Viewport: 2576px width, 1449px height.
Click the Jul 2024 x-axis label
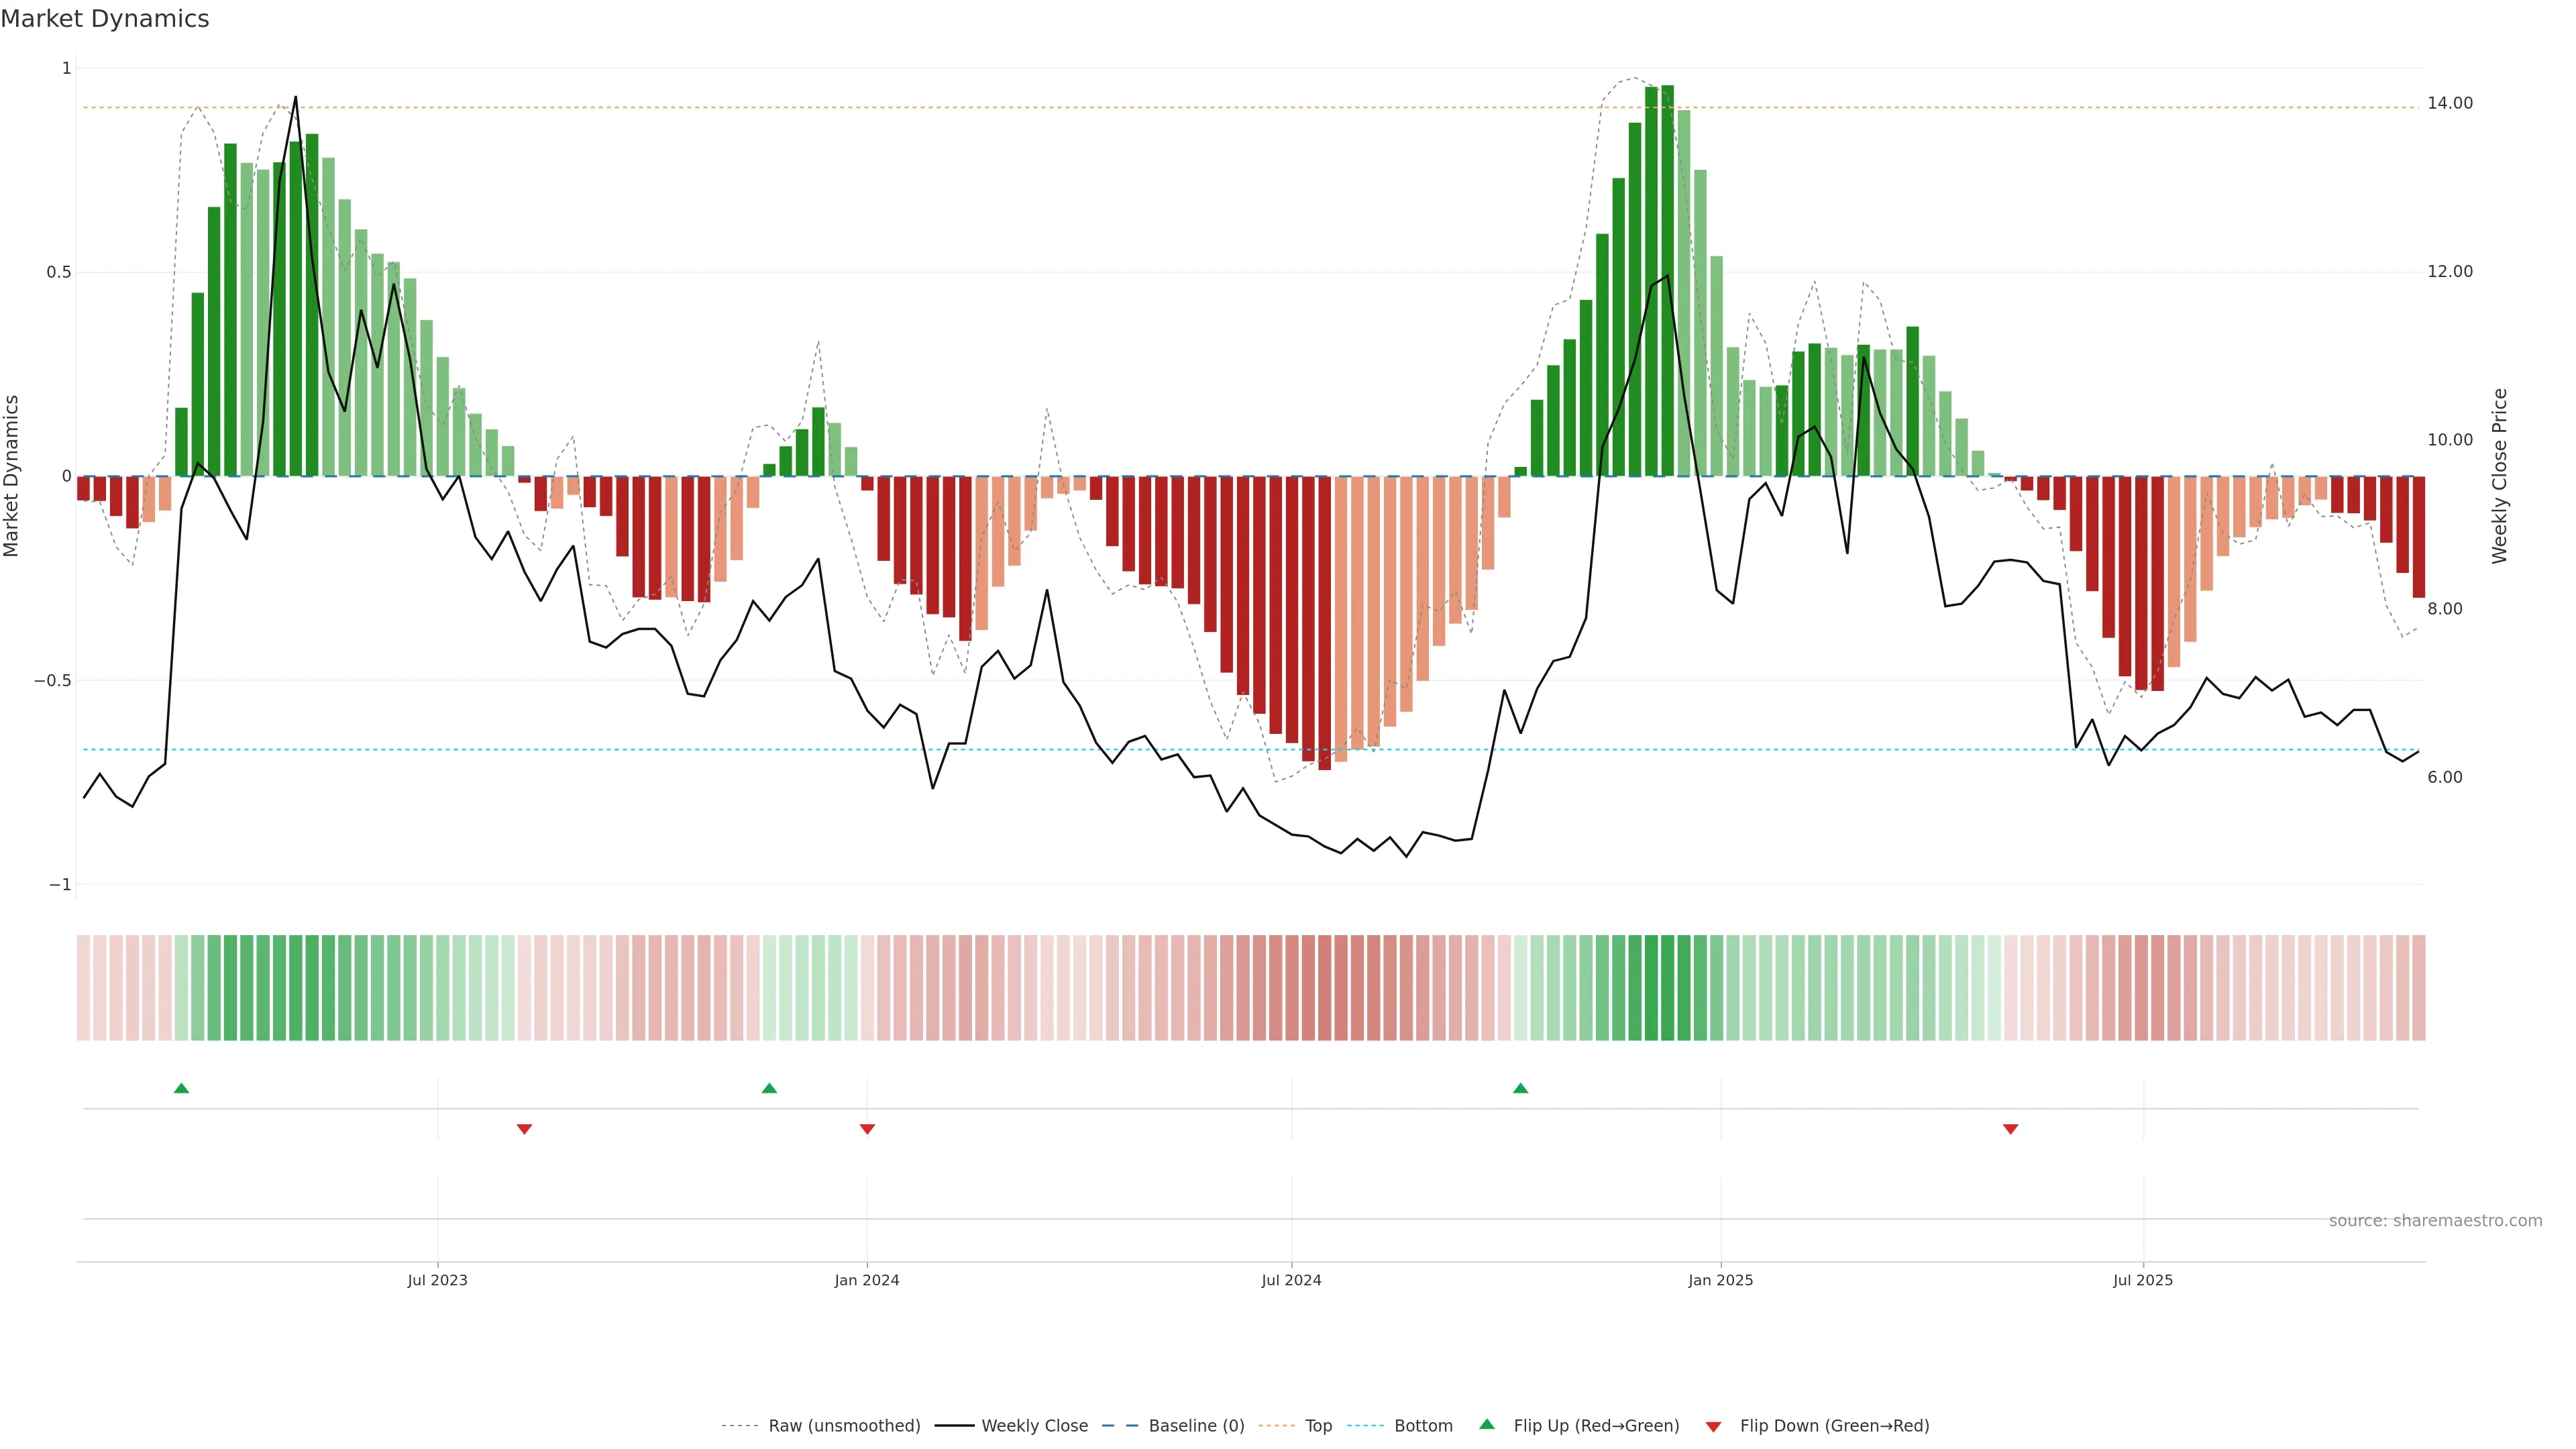point(1291,1280)
